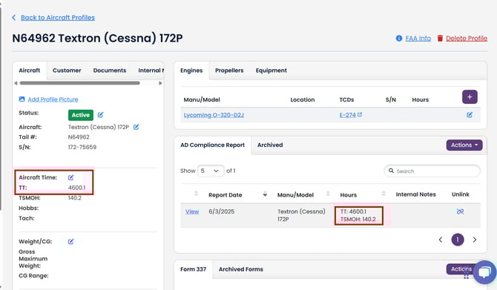497x290 pixels.
Task: Open the Archived reports tab
Action: pos(270,145)
